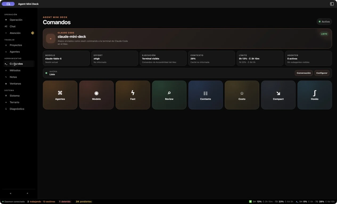Viewport: 337px width, 204px height.
Task: Click the Notas sidebar icon
Action: (6, 77)
